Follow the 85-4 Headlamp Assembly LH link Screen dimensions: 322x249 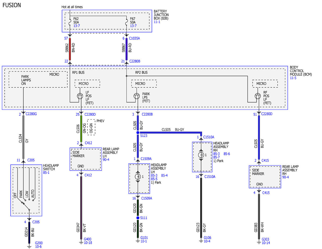point(165,175)
